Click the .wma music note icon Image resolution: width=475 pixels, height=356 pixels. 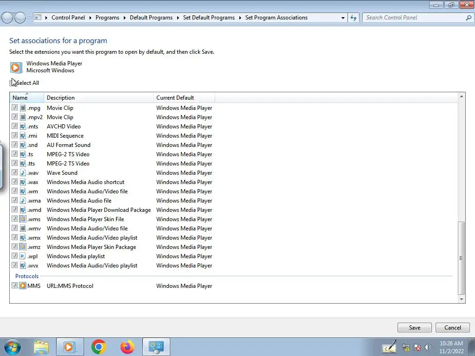pyautogui.click(x=23, y=200)
